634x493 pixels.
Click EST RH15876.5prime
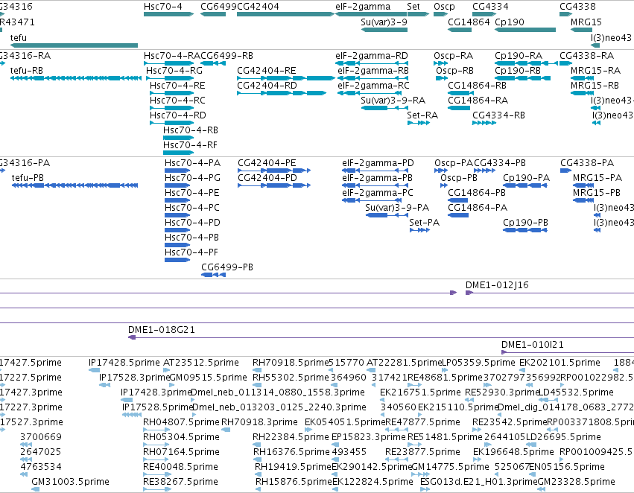pyautogui.click(x=258, y=489)
